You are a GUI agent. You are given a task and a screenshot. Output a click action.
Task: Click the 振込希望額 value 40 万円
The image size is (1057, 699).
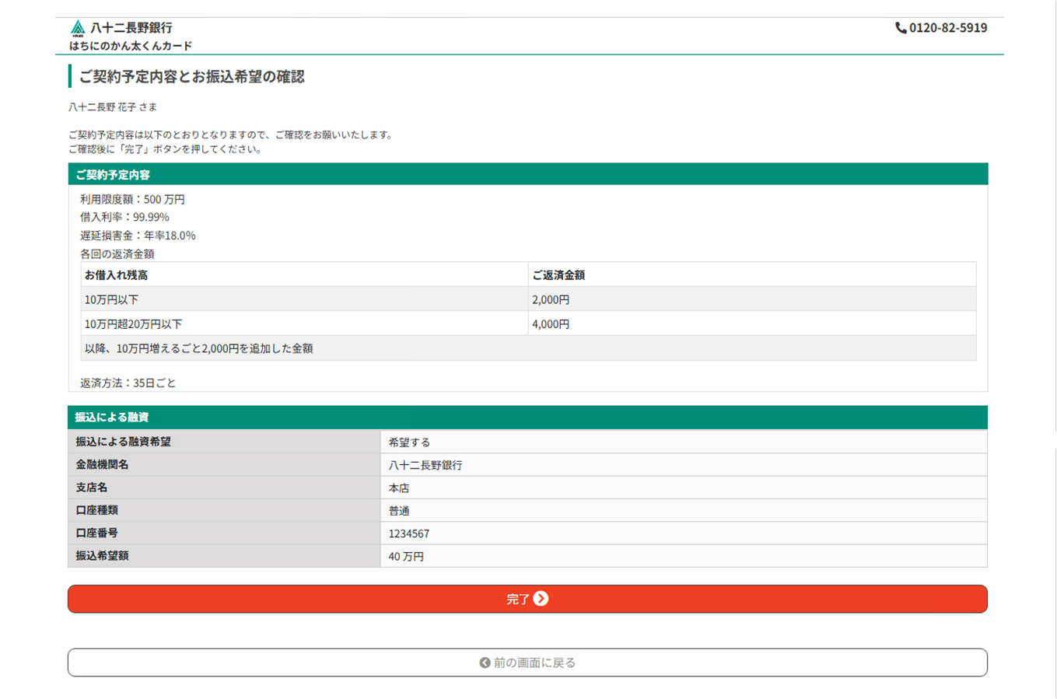point(406,557)
